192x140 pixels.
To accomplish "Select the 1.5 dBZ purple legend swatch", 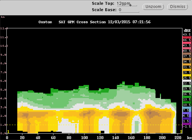I will coord(187,121).
